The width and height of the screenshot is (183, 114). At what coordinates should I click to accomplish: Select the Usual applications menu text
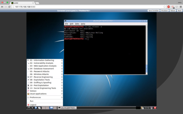point(38,94)
